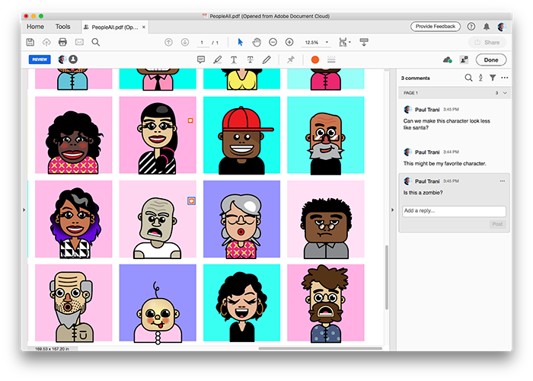Select the Hand pan tool

point(257,42)
